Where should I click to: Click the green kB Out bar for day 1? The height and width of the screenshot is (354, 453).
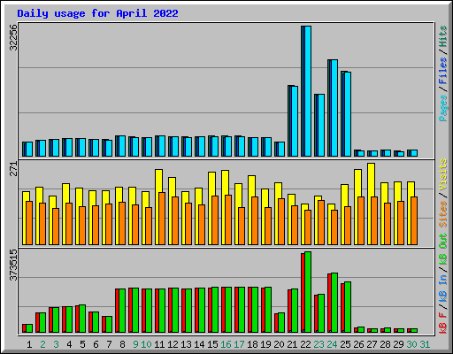(29, 328)
